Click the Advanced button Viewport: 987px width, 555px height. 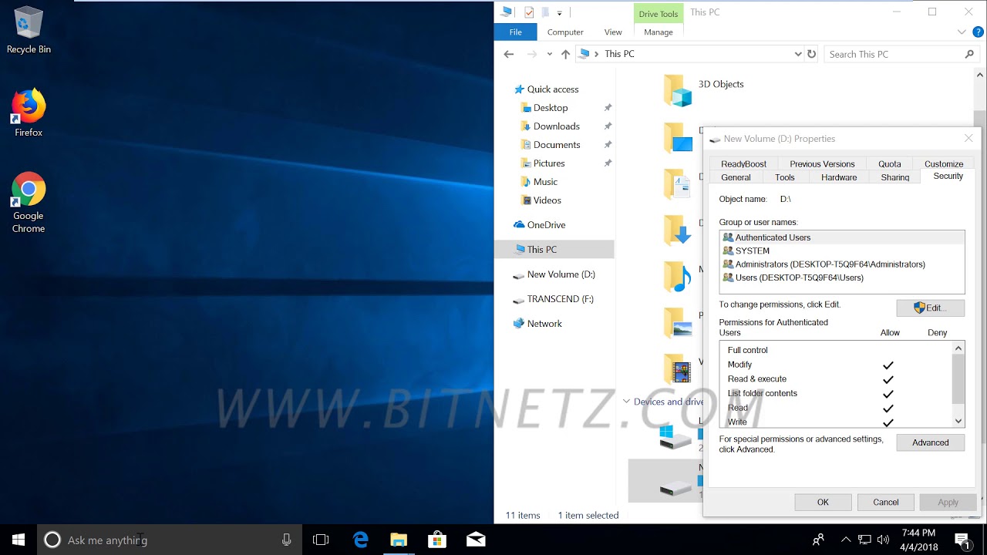[x=930, y=442]
